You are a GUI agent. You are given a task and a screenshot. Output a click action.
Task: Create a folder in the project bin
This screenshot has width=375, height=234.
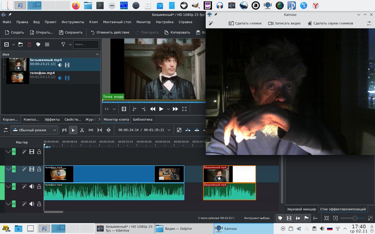tap(21, 45)
